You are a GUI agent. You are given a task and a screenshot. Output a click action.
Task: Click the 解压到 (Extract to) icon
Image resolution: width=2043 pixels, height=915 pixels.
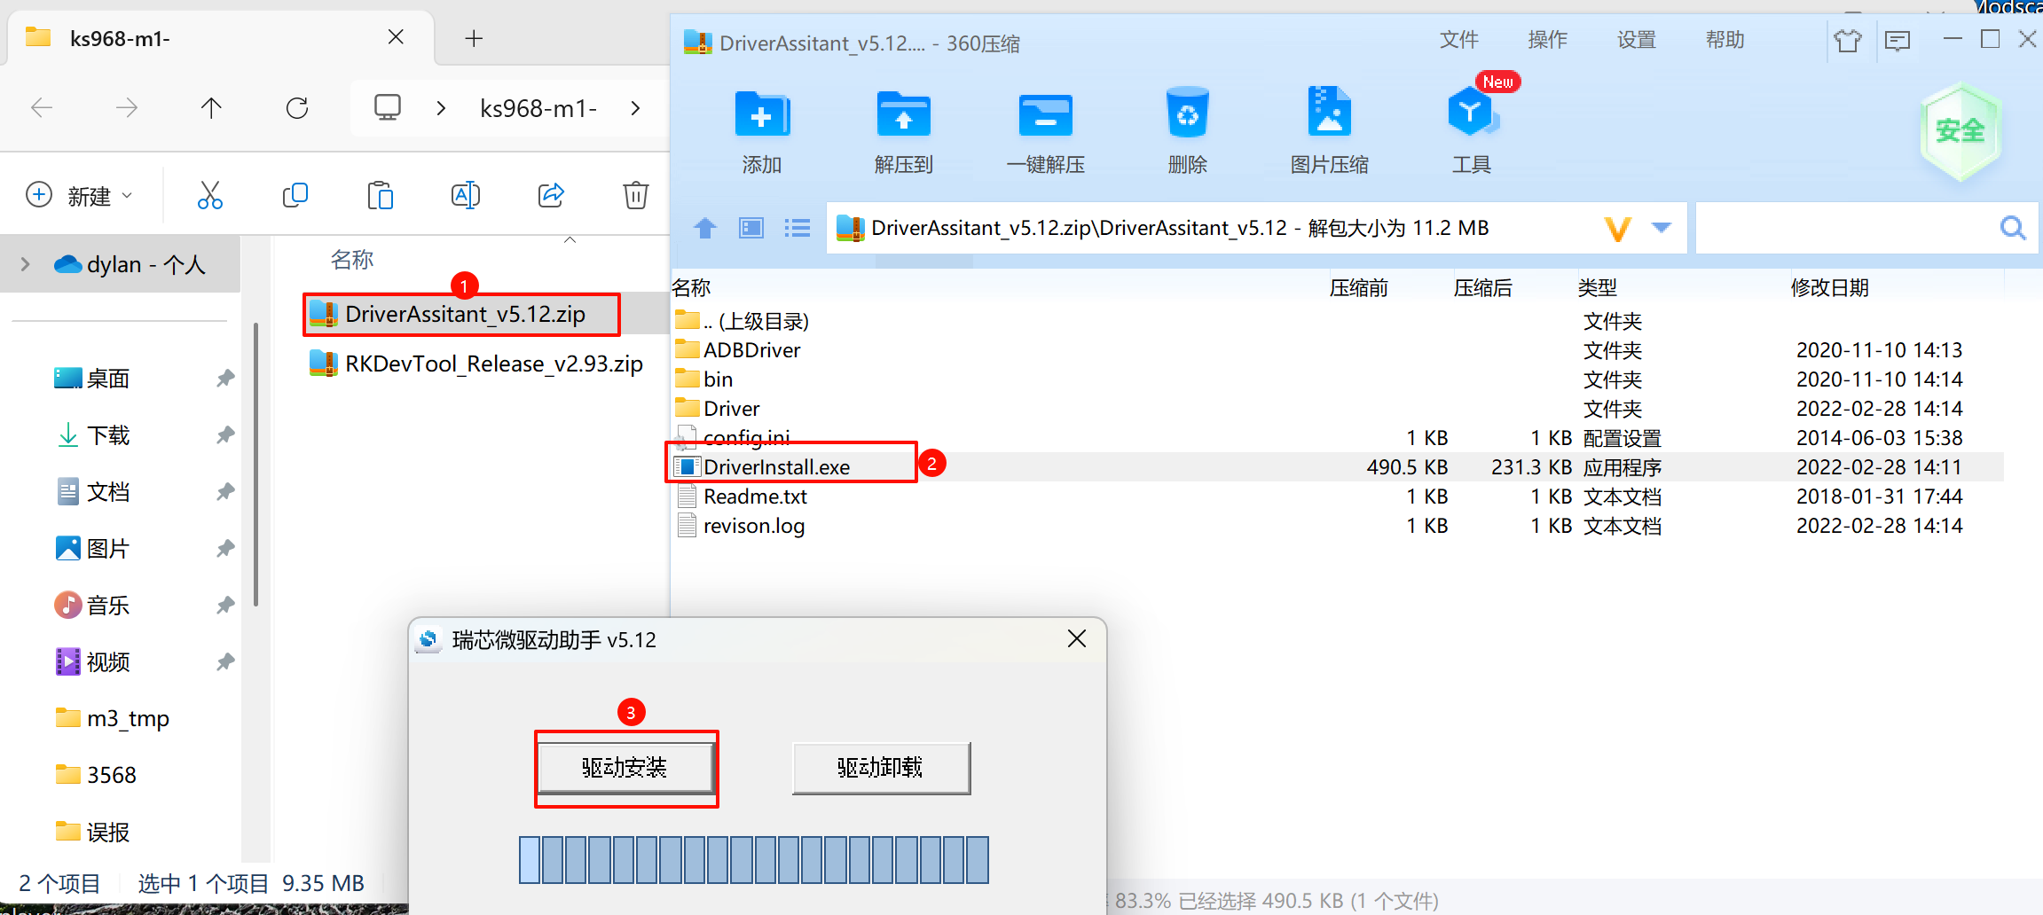903,113
